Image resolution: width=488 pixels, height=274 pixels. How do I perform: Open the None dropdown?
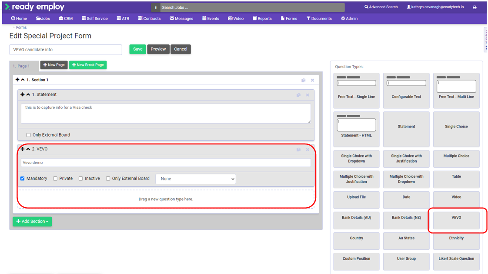click(196, 179)
